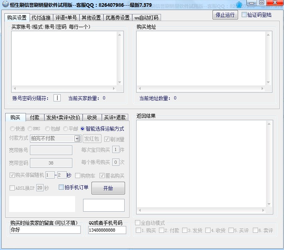Click right arrow of 买家账号 horizontal scrollbar
This screenshot has height=250, width=284.
coord(114,88)
